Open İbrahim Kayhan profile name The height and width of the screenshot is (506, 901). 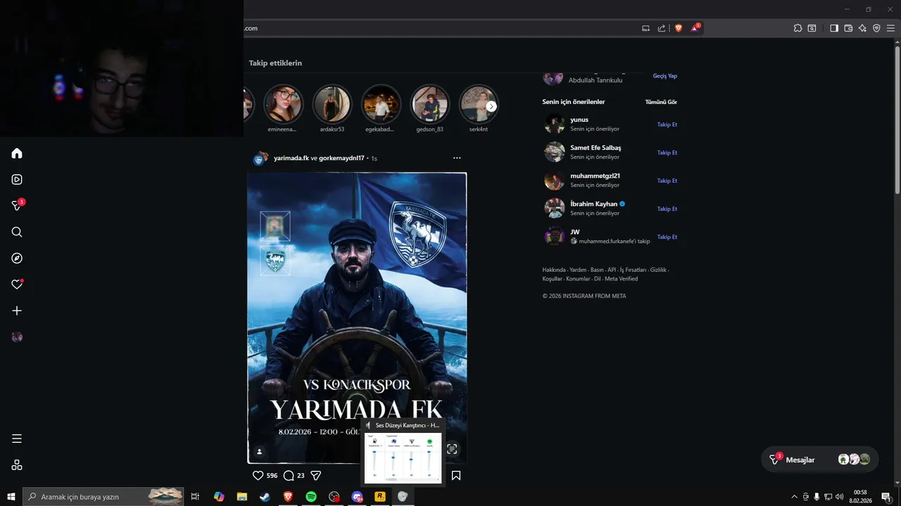593,204
